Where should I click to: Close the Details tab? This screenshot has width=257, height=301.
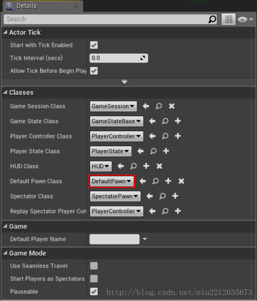(76, 6)
